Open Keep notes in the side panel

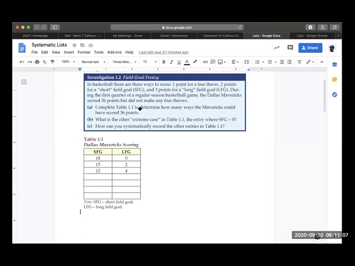(x=334, y=79)
